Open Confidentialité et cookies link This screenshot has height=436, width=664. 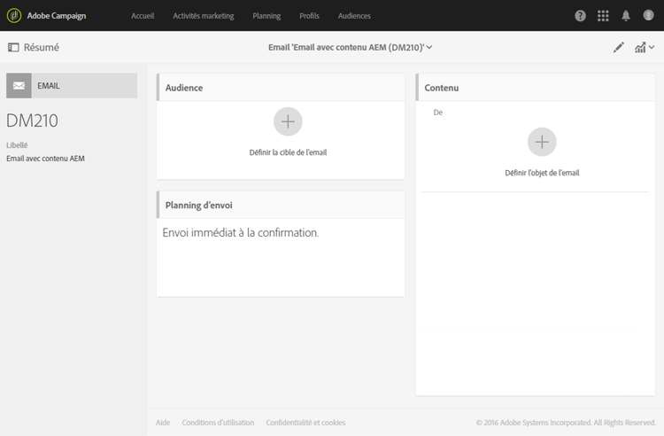(x=305, y=423)
